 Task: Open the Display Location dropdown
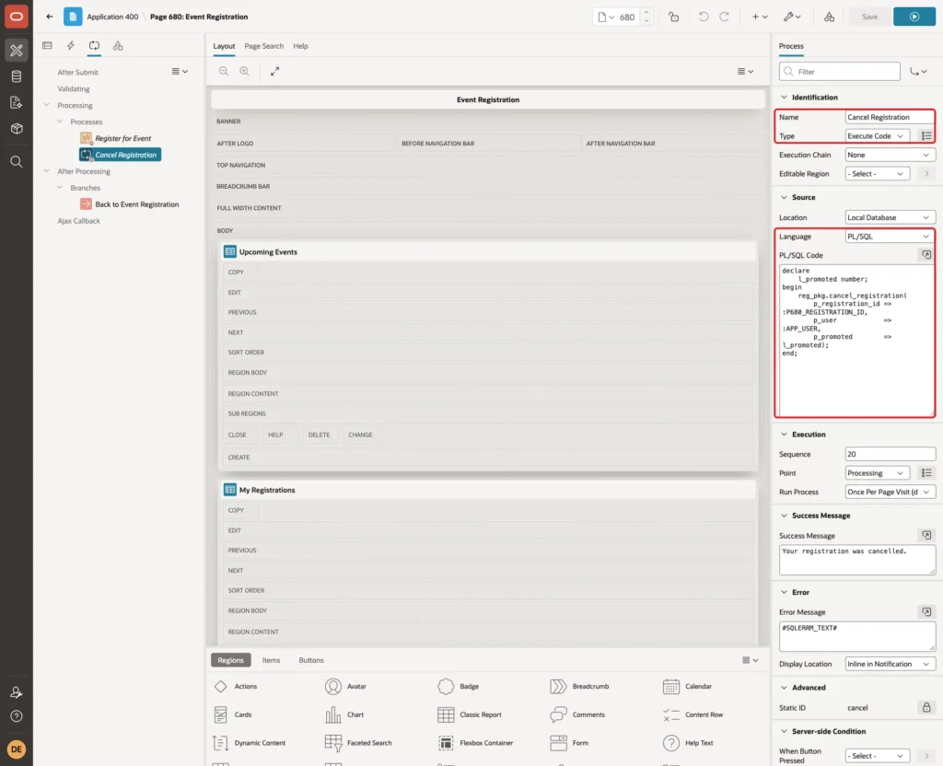891,664
